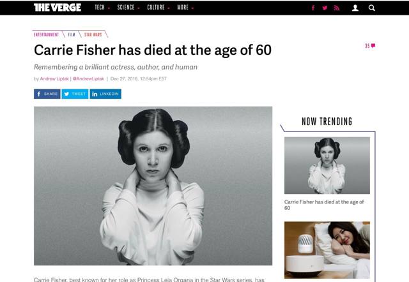Go to The Verge logo homepage
This screenshot has height=282, width=409.
(58, 8)
